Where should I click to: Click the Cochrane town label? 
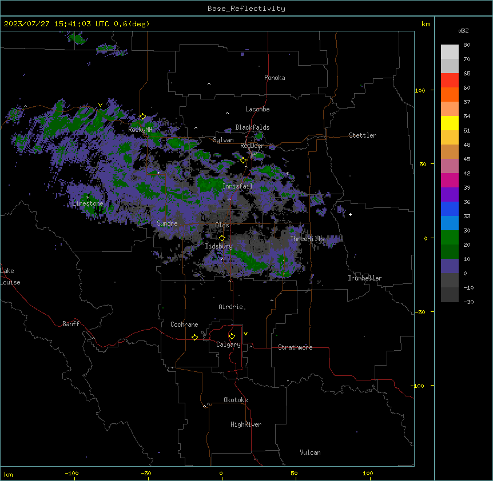[184, 324]
